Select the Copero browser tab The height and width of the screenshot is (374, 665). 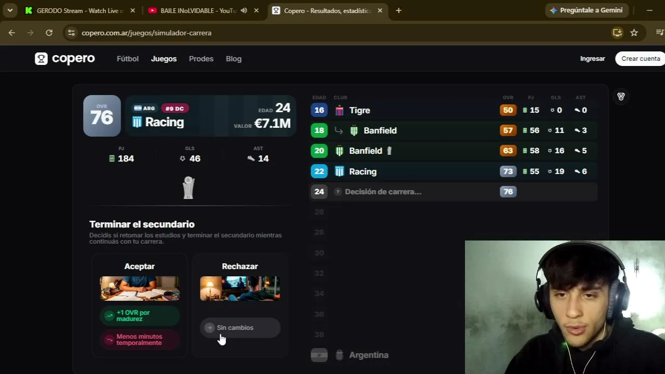click(327, 10)
